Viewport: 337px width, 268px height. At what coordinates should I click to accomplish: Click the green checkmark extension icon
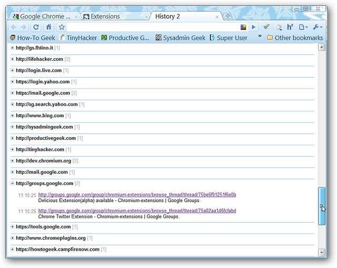pos(266,27)
